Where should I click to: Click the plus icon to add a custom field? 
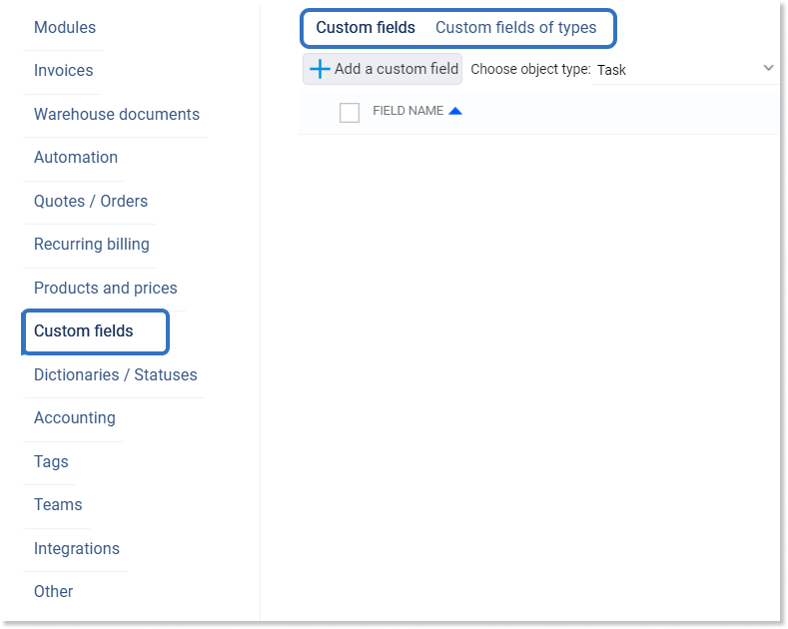coord(320,69)
